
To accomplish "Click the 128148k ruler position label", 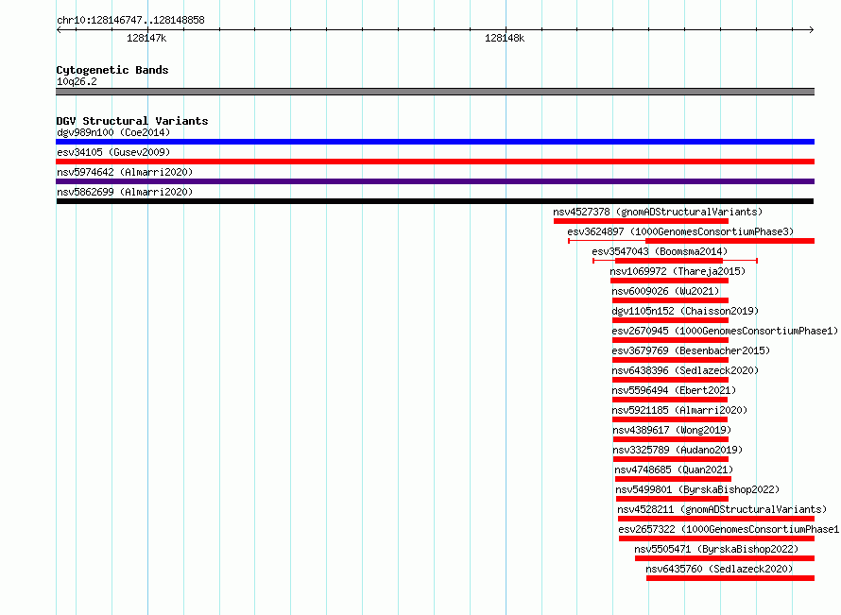I will [505, 38].
